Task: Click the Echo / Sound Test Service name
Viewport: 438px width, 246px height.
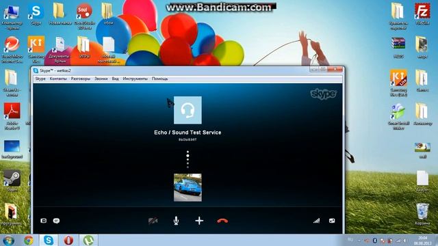Action: click(188, 133)
